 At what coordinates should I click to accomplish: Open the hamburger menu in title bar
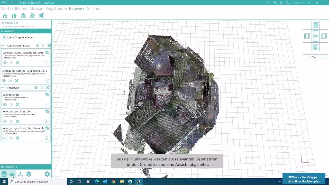tap(3, 3)
